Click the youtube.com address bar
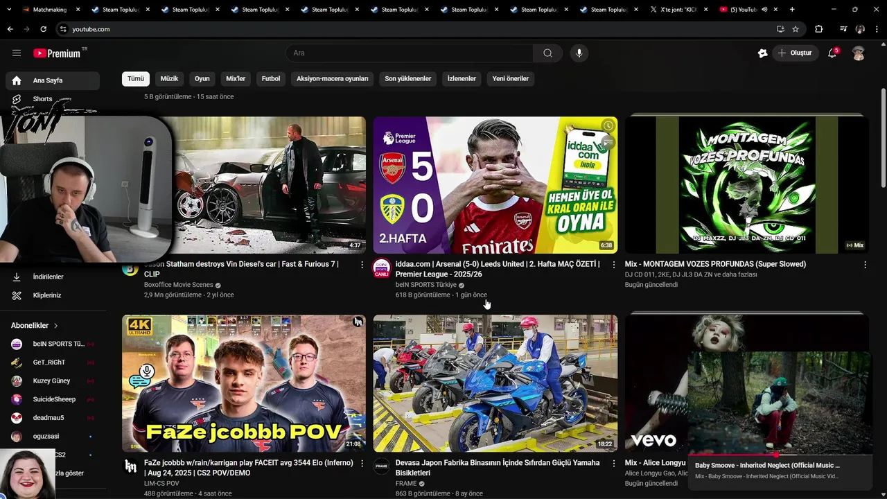The width and height of the screenshot is (887, 499). [416, 29]
